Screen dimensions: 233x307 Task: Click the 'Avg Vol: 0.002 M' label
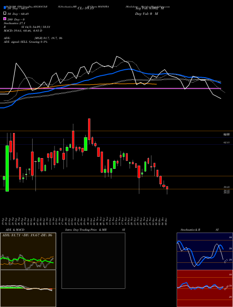coord(149,8)
